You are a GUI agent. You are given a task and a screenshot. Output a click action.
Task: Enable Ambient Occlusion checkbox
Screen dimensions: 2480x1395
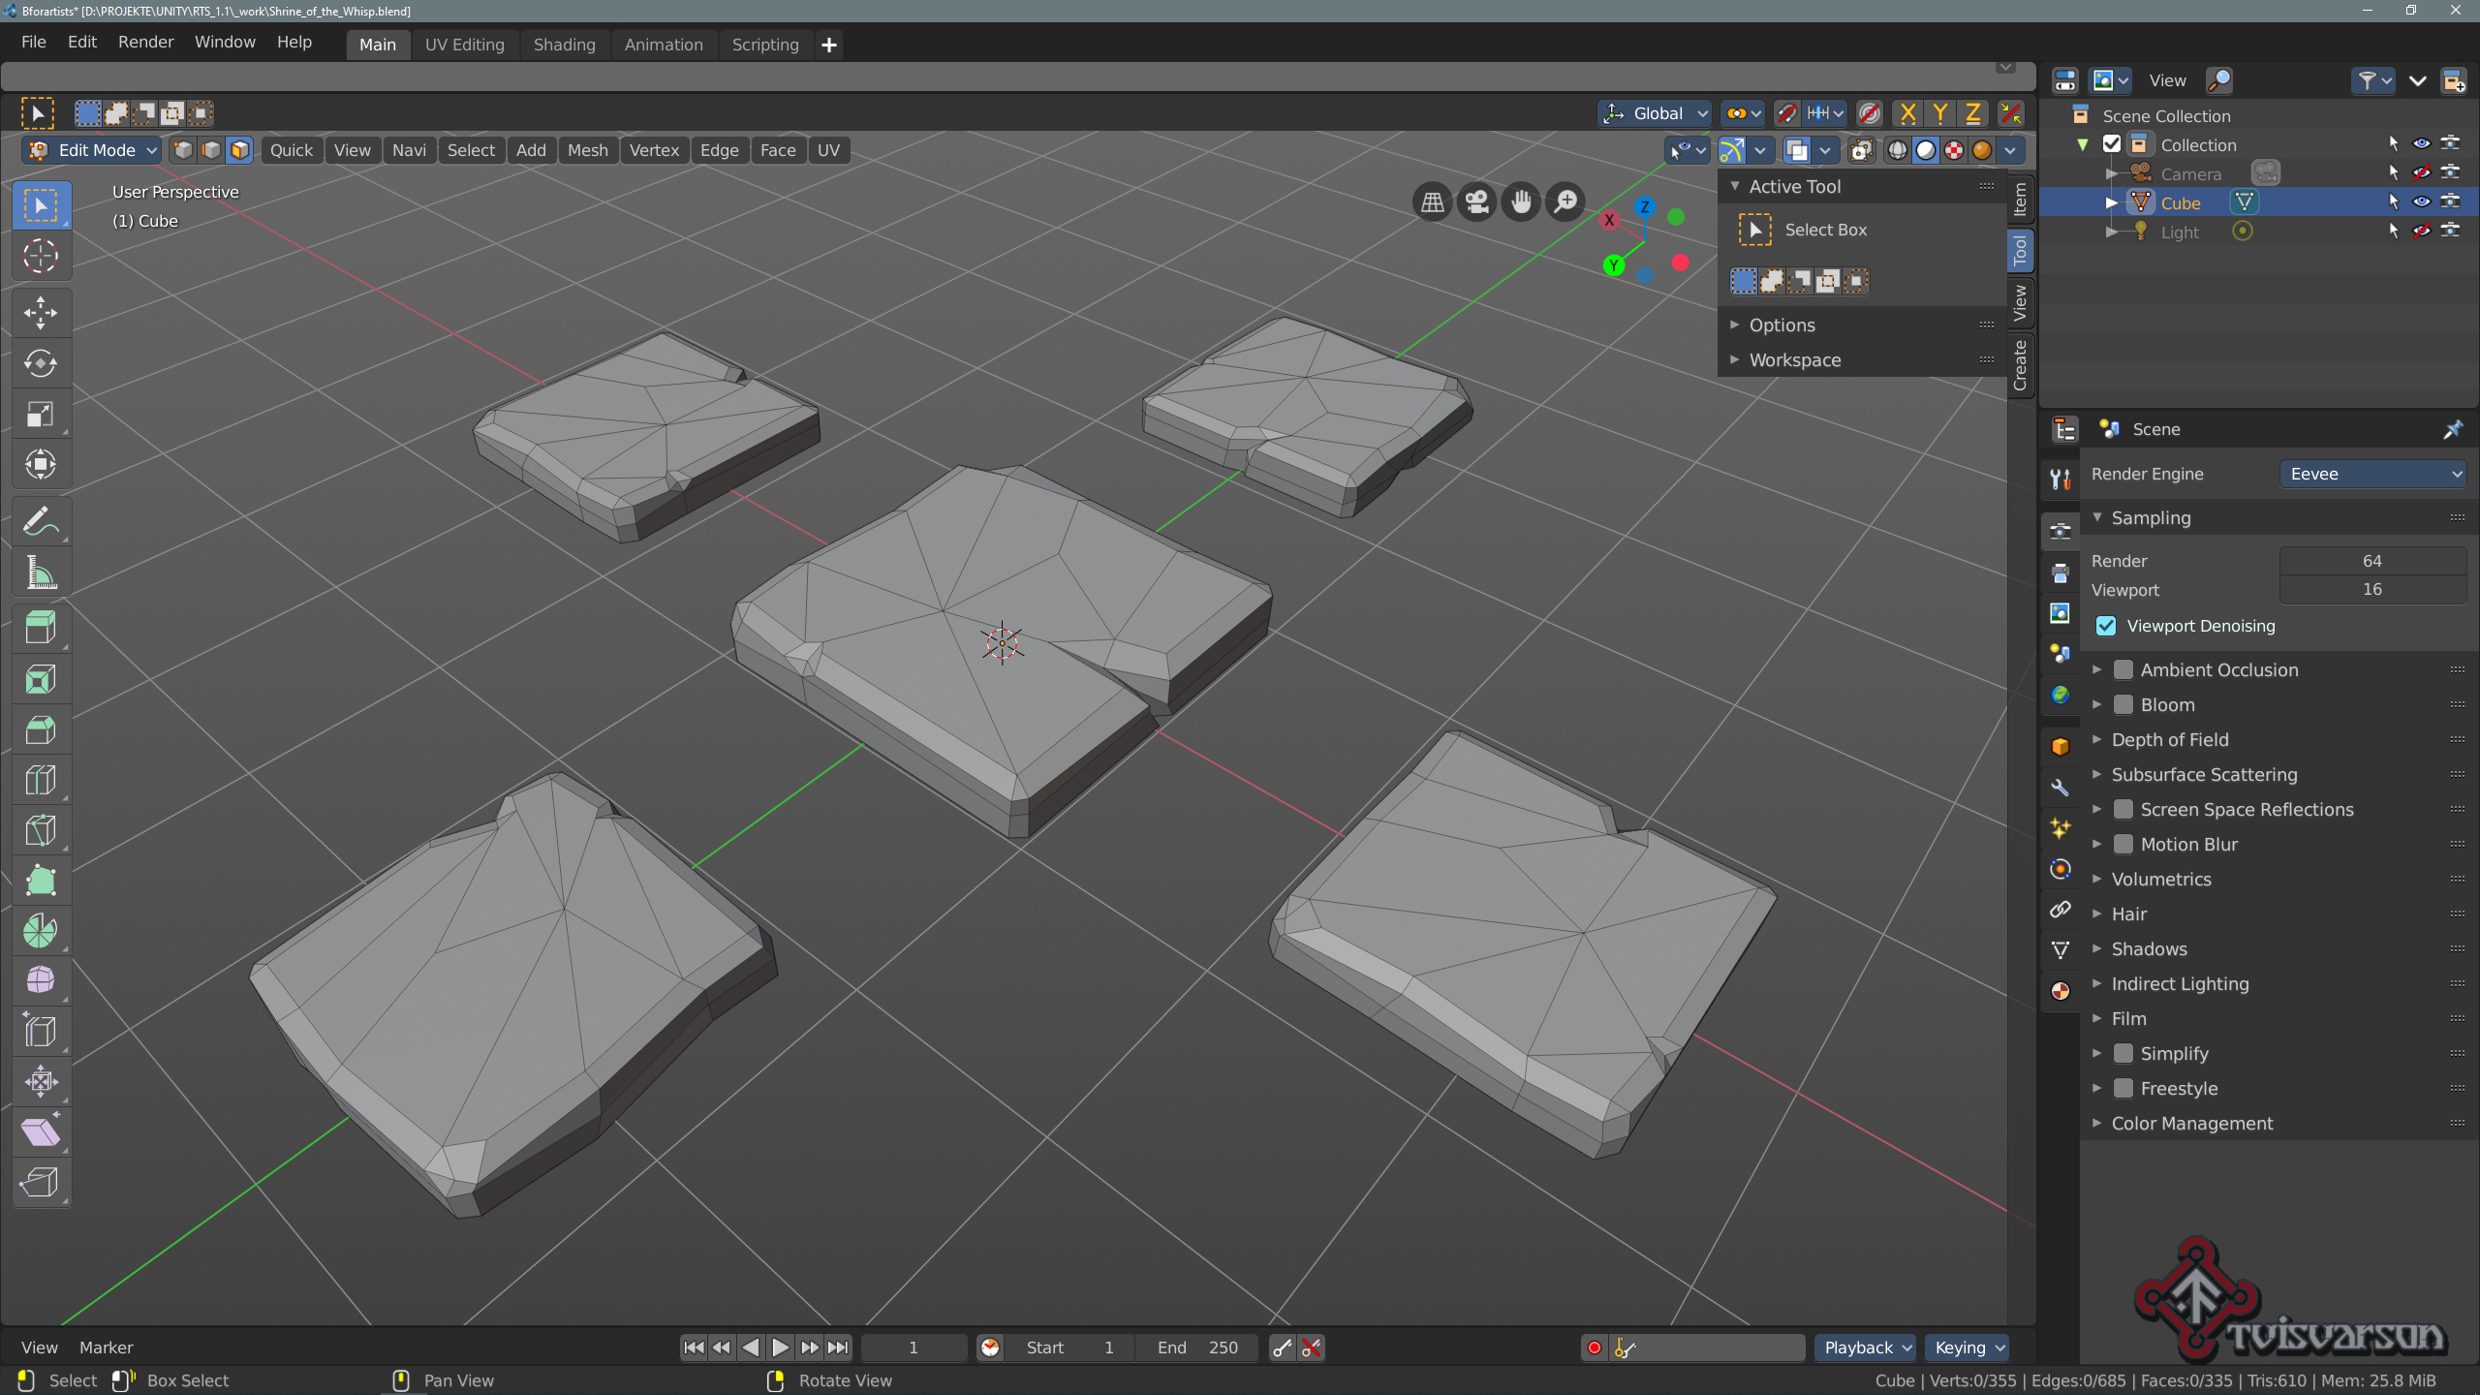2123,669
